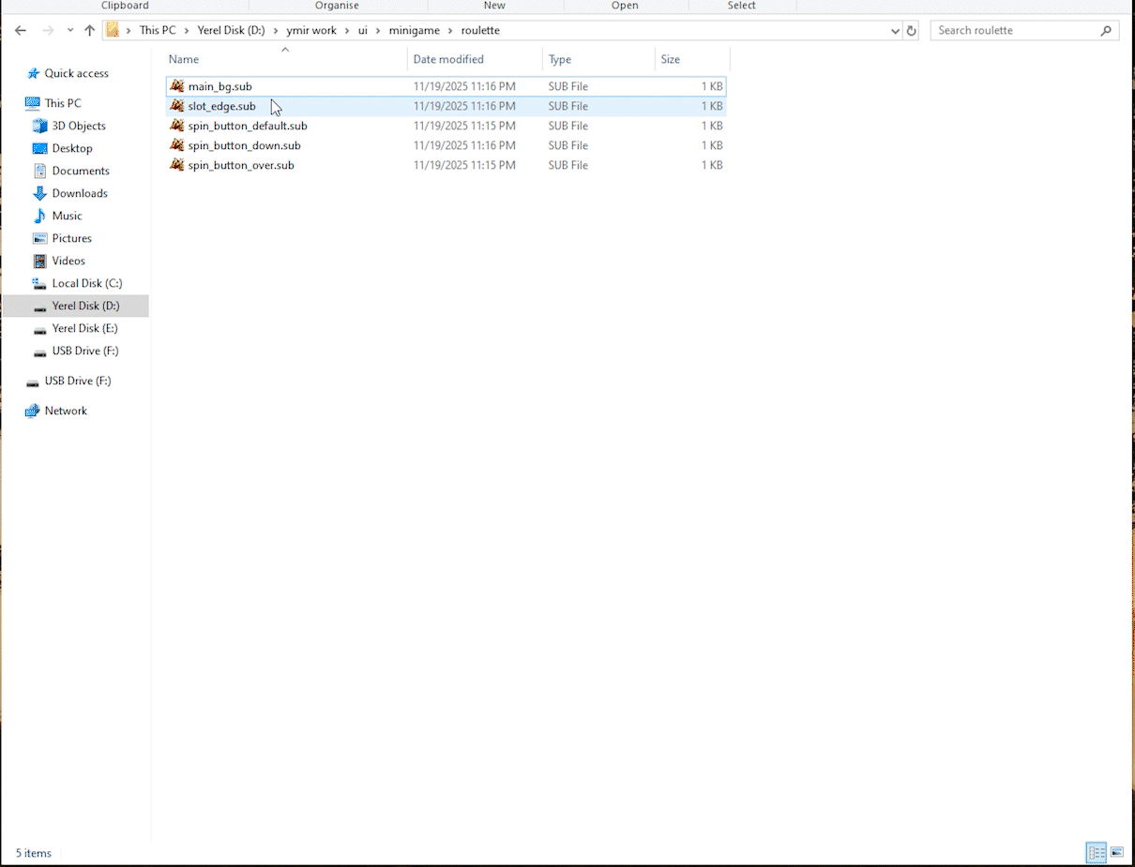Click the Up one level arrow

pos(90,30)
